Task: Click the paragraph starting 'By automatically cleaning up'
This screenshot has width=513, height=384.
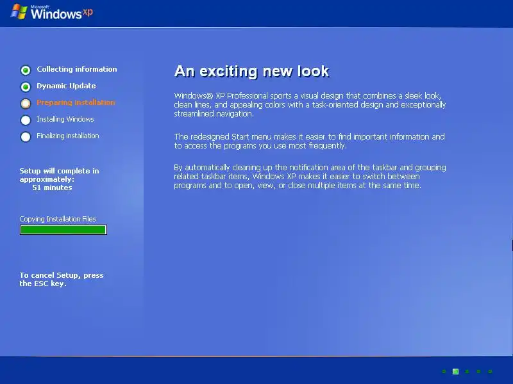Action: pyautogui.click(x=310, y=177)
